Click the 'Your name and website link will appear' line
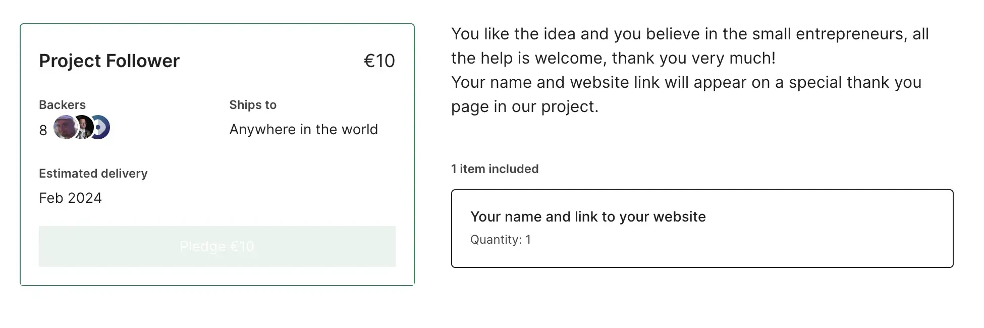Image resolution: width=984 pixels, height=328 pixels. [x=686, y=83]
